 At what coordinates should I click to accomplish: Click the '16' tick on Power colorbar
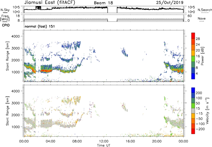[198, 56]
